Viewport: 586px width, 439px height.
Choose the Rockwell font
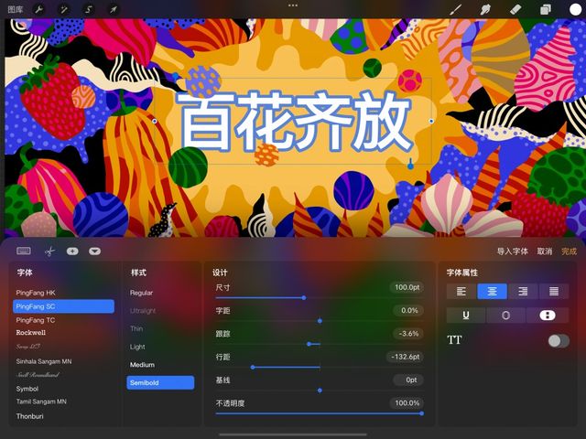[x=30, y=333]
